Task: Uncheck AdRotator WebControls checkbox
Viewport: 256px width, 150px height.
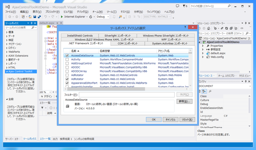Action: click(x=67, y=79)
